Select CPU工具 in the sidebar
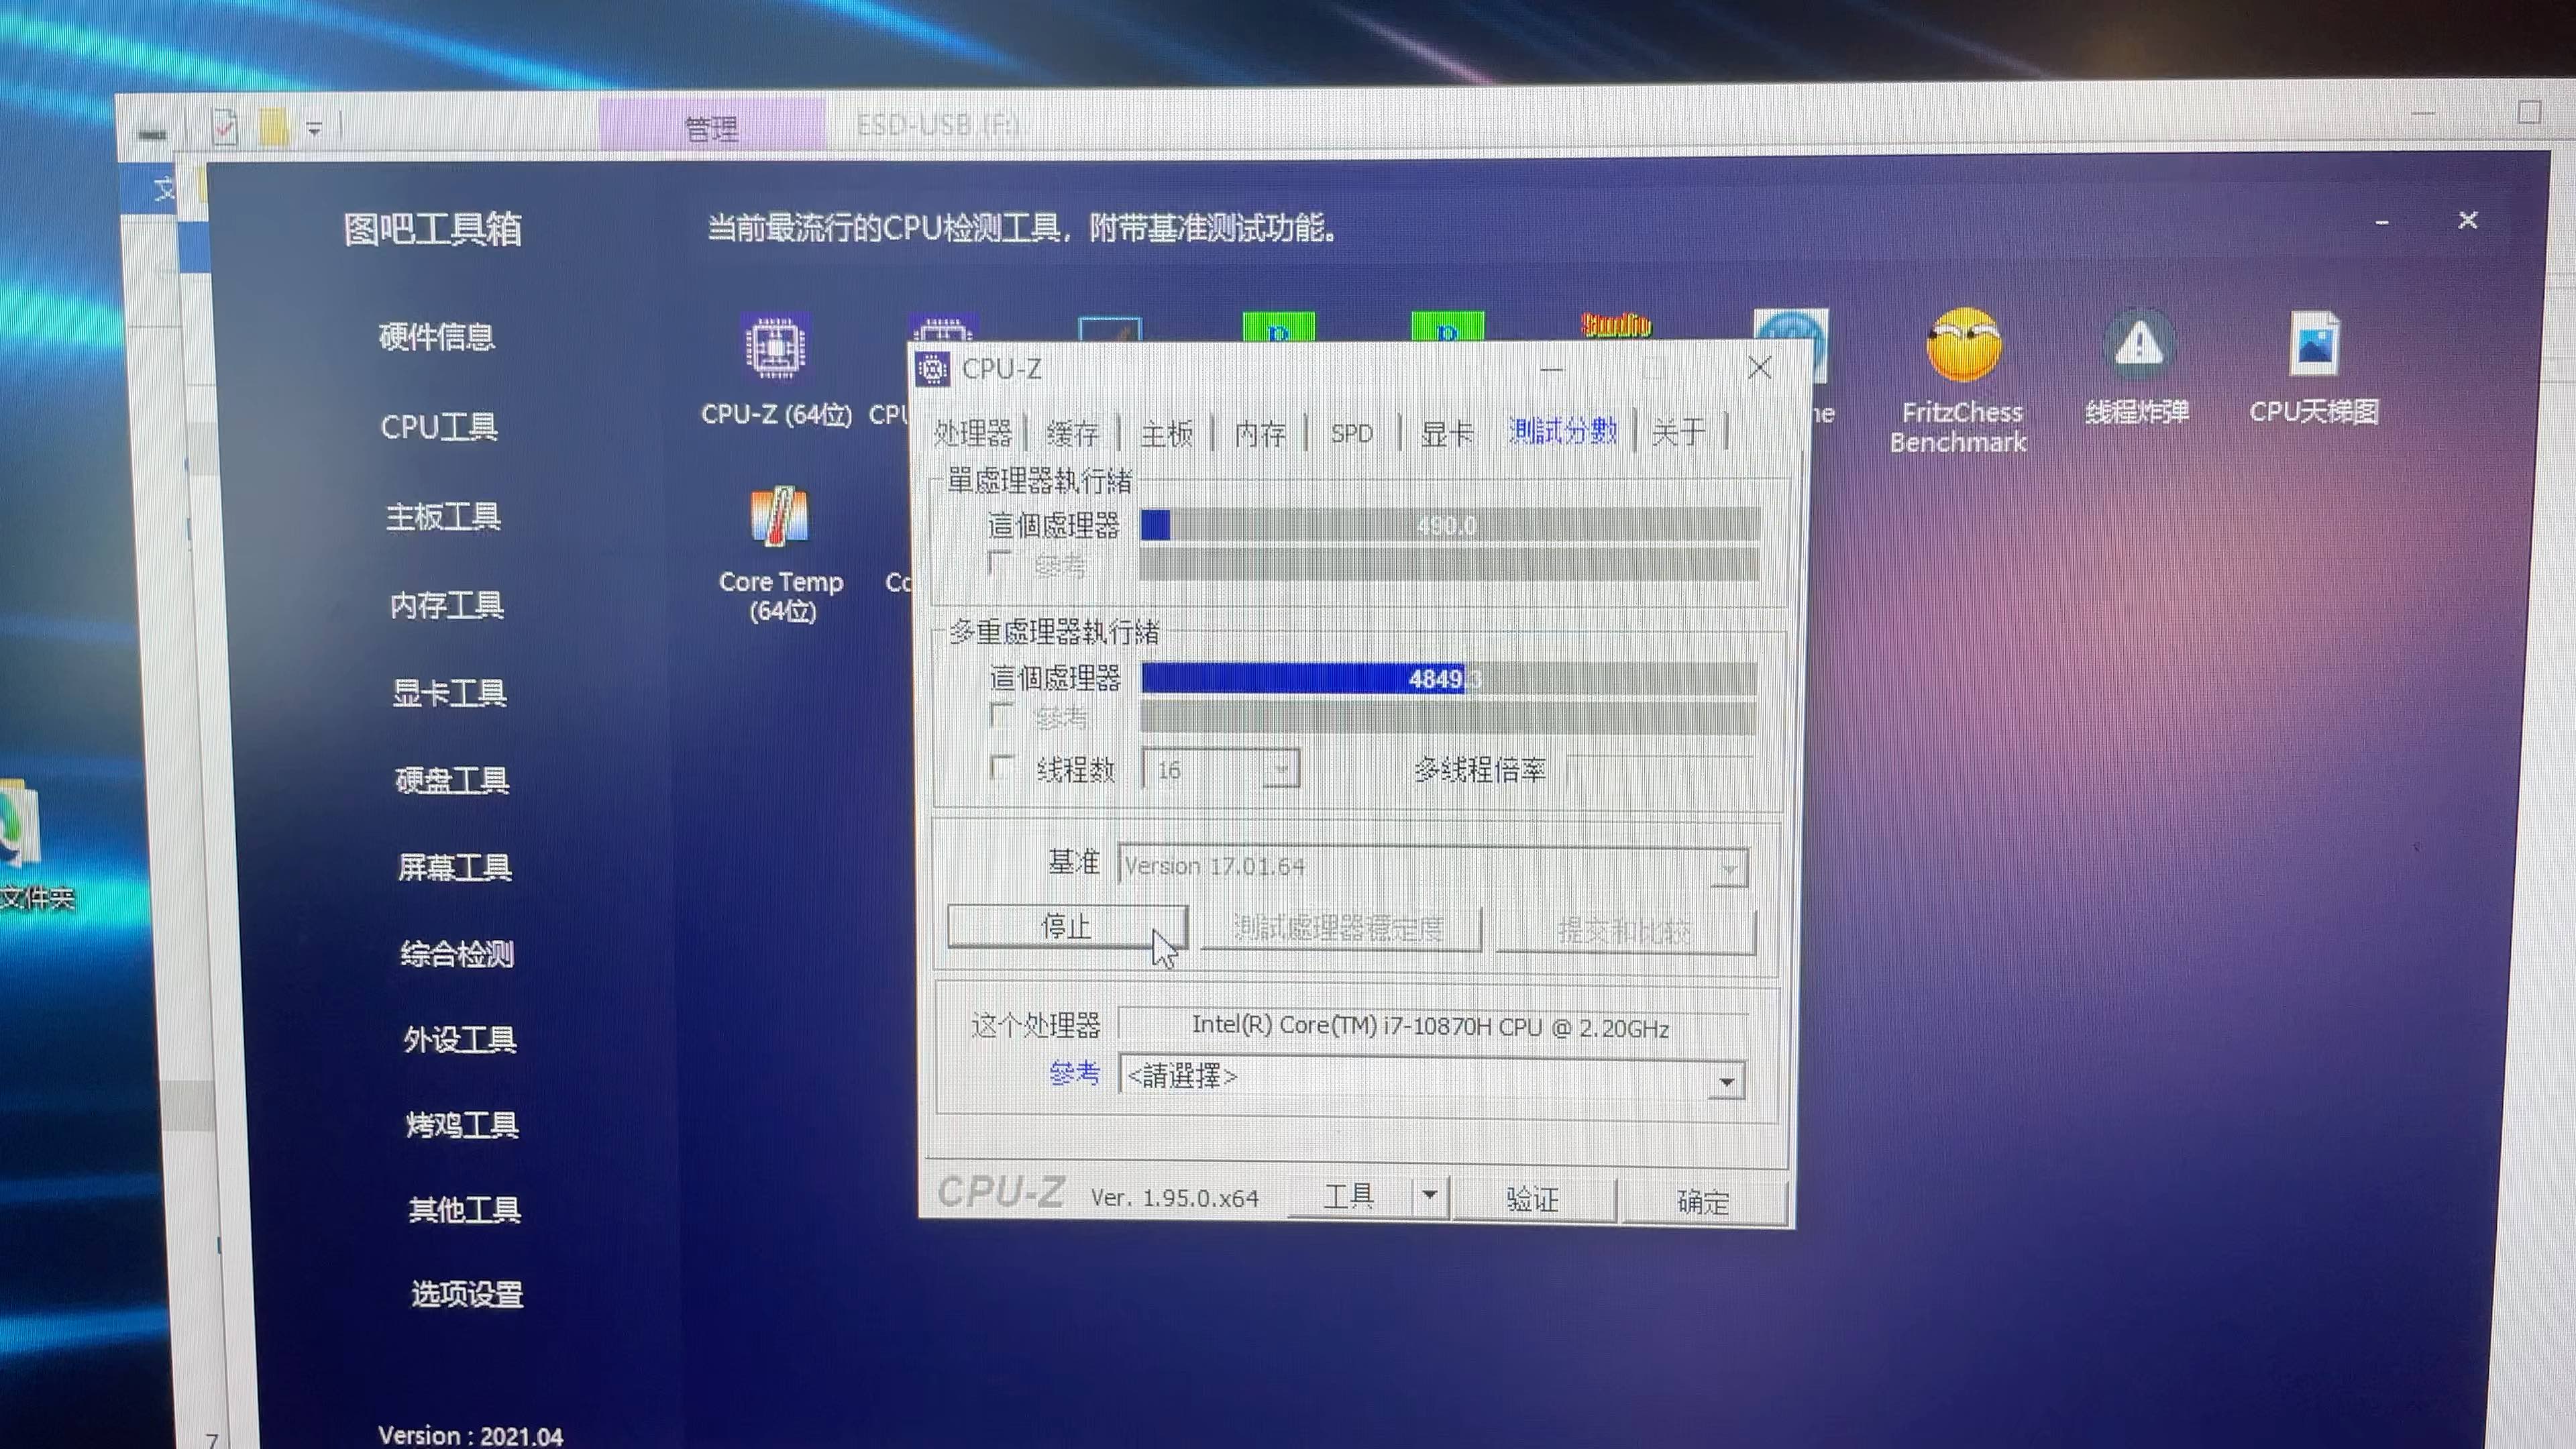Viewport: 2576px width, 1449px height. click(439, 427)
